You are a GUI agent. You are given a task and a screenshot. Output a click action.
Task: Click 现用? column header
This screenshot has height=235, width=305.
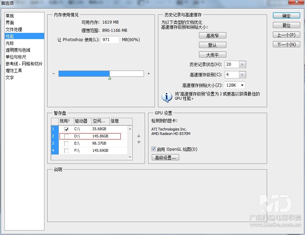(66, 121)
